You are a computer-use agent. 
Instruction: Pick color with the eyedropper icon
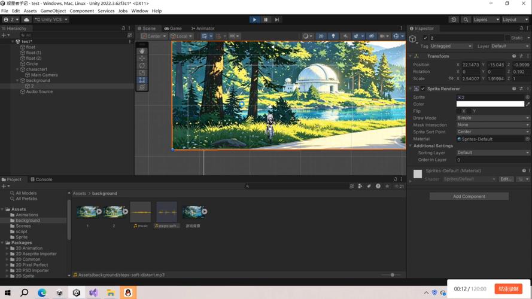528,104
